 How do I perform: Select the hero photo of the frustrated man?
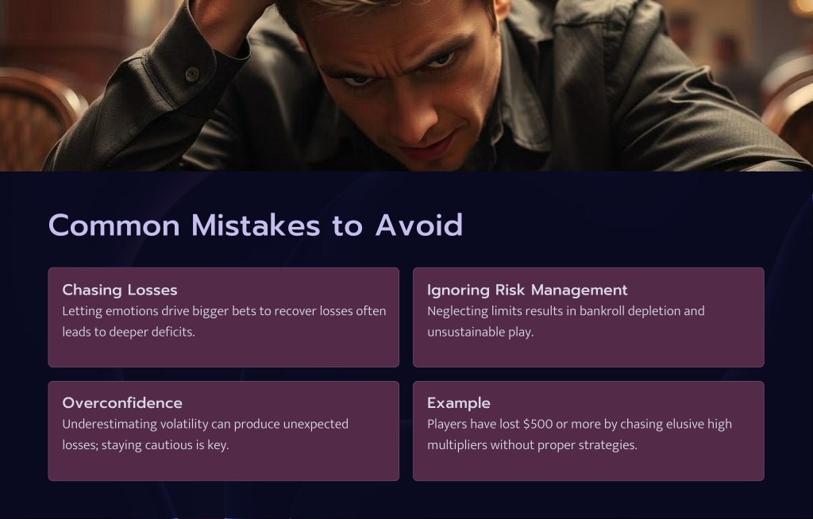(406, 86)
